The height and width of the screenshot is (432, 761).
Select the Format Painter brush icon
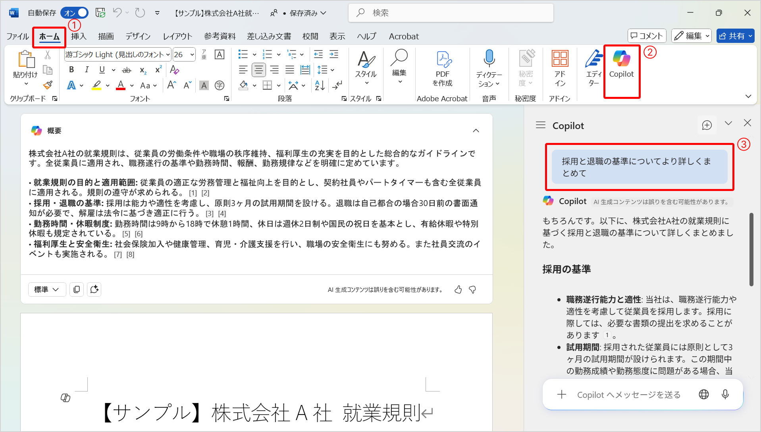(48, 85)
